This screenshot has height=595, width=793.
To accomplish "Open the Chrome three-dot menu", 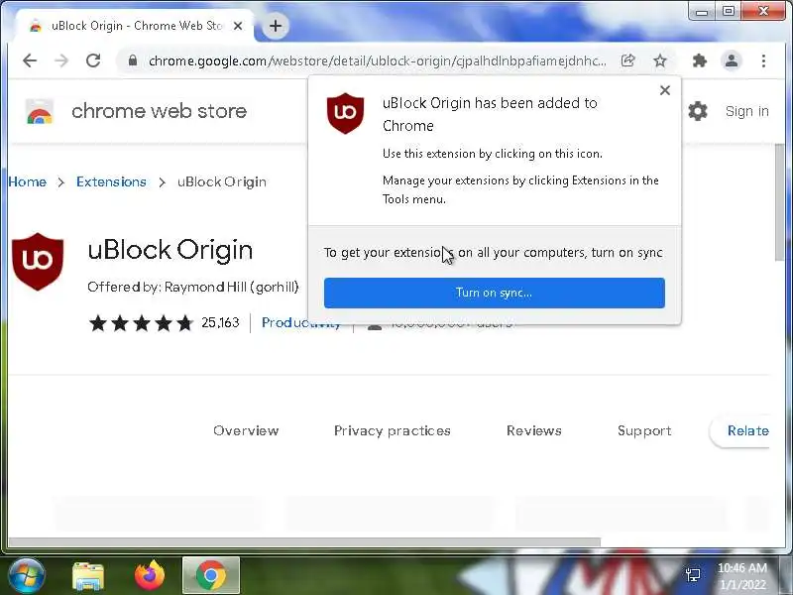I will 763,61.
